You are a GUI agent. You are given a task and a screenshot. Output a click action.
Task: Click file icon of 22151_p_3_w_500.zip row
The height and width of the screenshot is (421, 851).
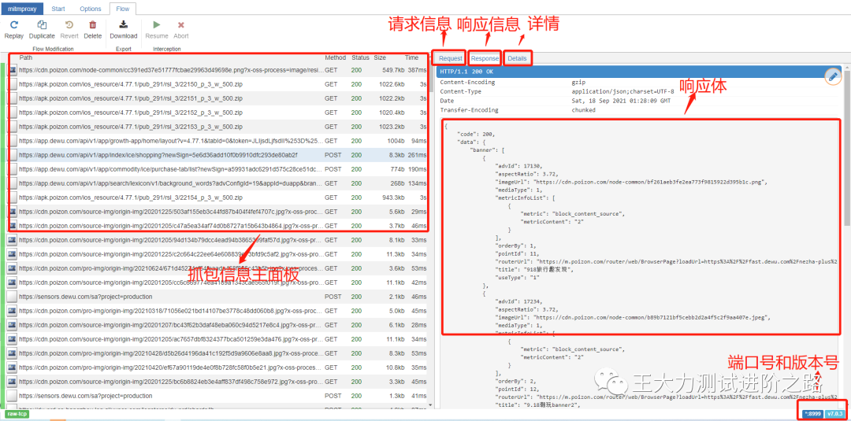[13, 98]
